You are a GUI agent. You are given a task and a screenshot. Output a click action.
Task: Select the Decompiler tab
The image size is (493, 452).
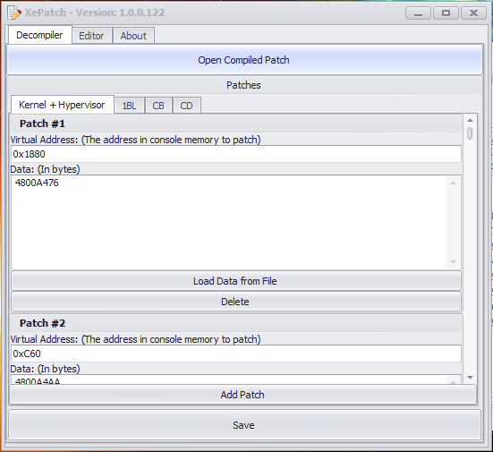(x=39, y=35)
